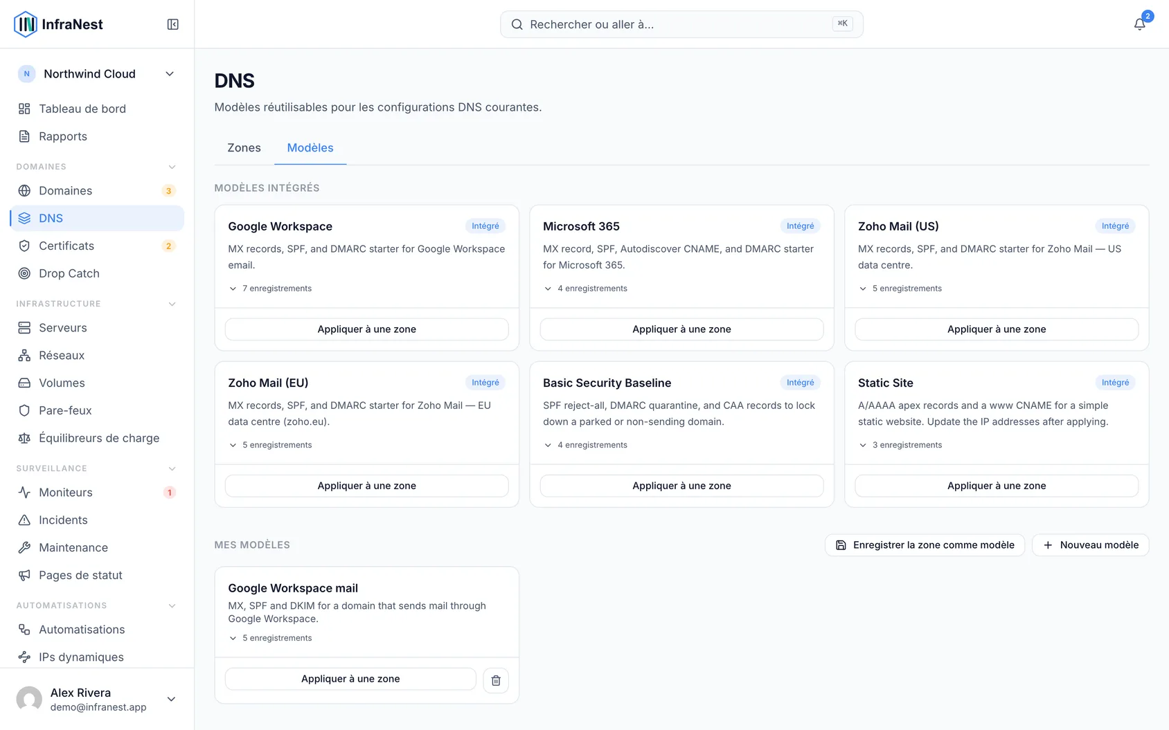Open Tableau de bord in sidebar
The width and height of the screenshot is (1169, 730).
(97, 109)
